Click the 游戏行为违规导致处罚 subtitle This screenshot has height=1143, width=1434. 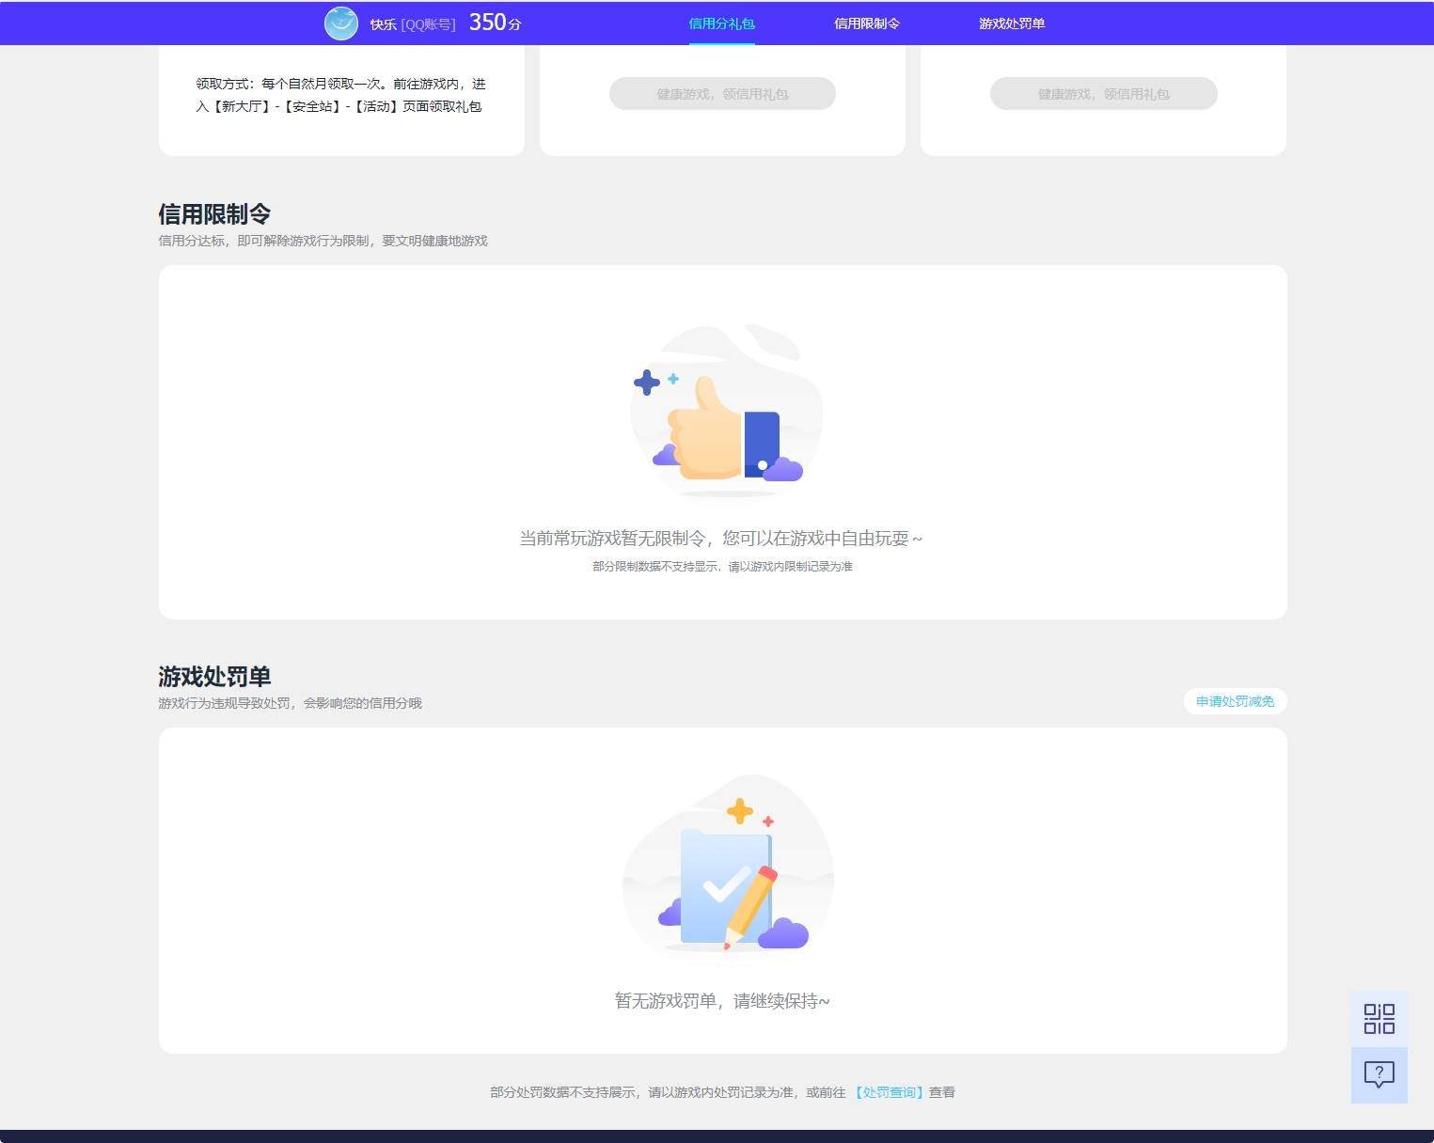pos(290,703)
